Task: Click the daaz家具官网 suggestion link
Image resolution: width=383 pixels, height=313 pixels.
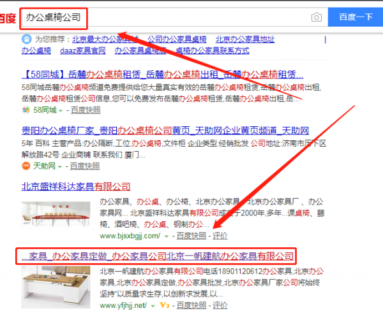Action: (83, 50)
